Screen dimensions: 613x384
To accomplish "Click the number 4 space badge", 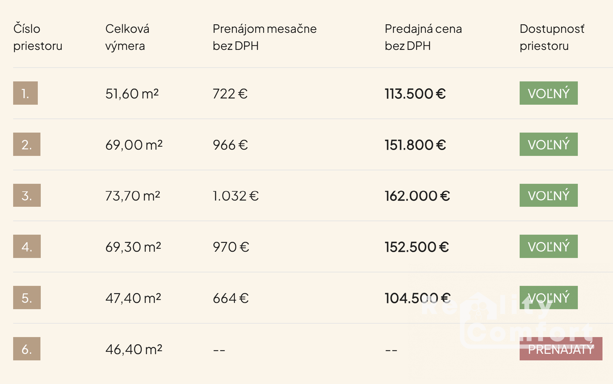I will (x=27, y=246).
